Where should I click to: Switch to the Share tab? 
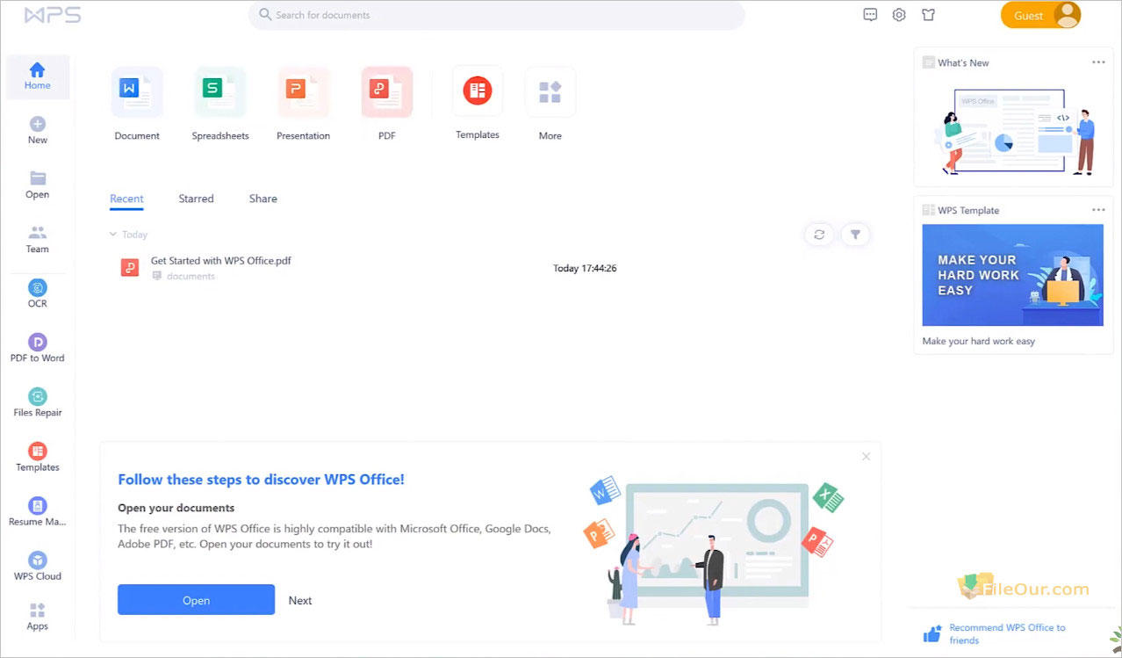(x=263, y=199)
